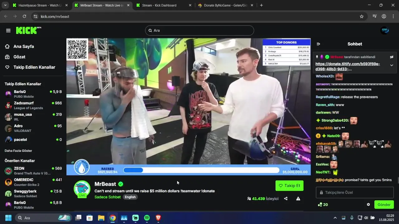Open Microsoft Store from the taskbar
The width and height of the screenshot is (399, 224).
click(x=90, y=218)
